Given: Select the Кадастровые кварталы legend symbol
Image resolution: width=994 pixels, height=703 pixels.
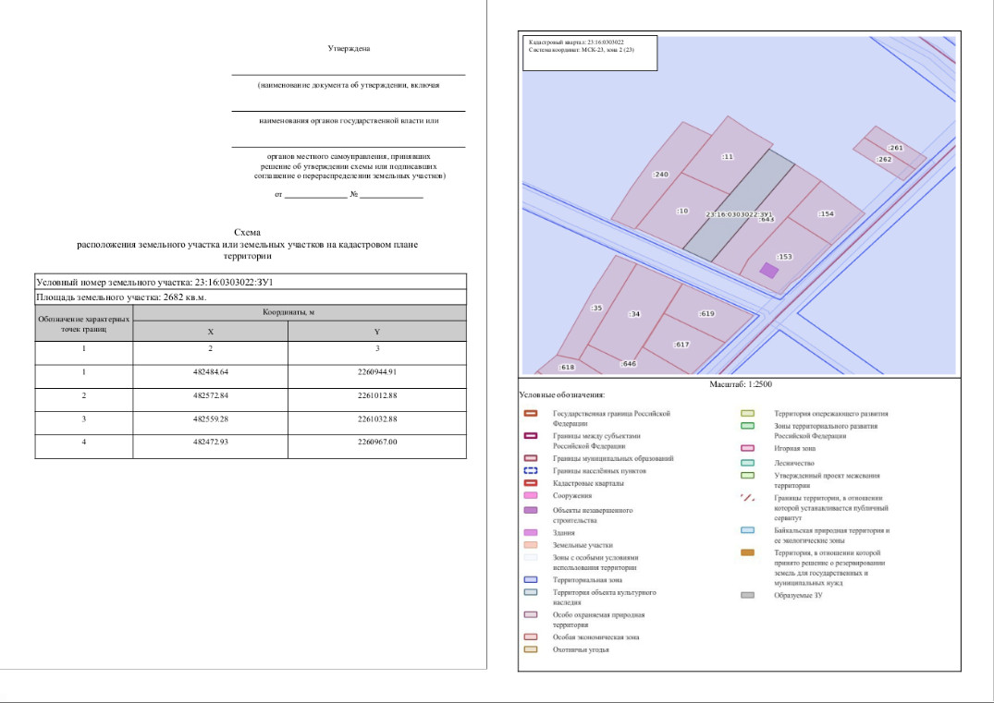Looking at the screenshot, I should pos(531,483).
